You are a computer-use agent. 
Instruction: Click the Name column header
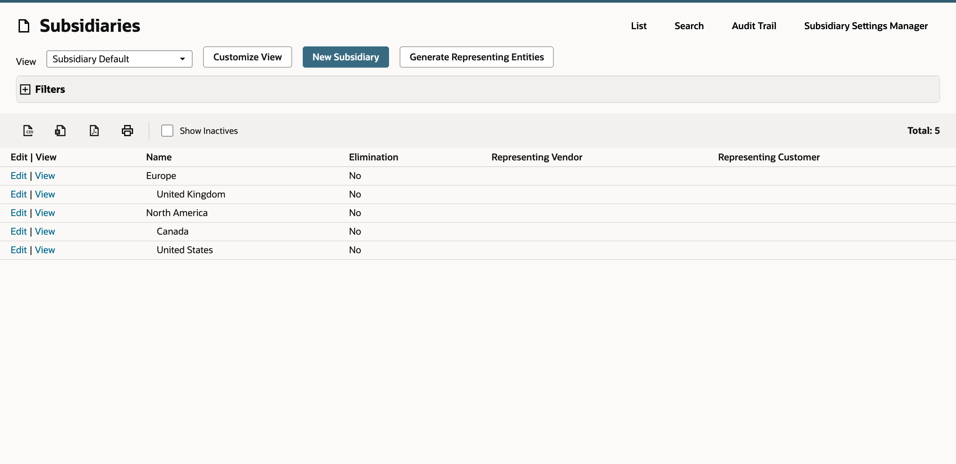pos(159,157)
